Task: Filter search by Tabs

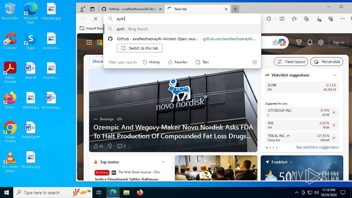Action: tap(202, 62)
